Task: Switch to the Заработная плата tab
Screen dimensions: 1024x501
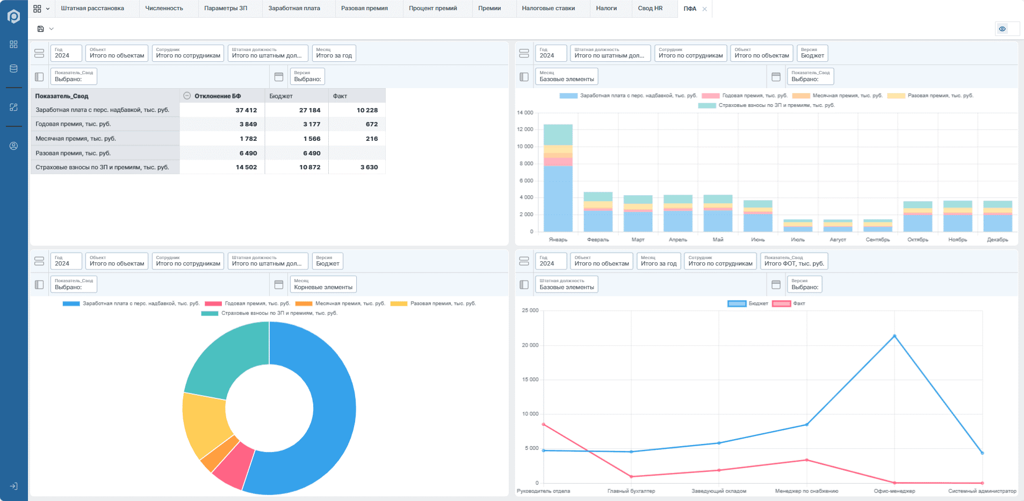Action: pyautogui.click(x=294, y=9)
